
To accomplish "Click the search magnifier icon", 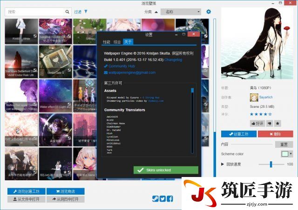I will click(67, 12).
